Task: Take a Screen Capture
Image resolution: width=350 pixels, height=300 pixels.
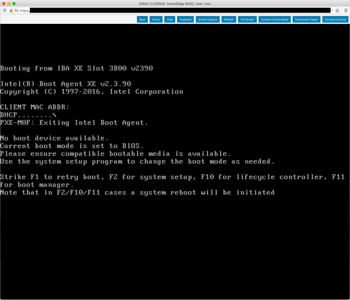Action: point(208,20)
